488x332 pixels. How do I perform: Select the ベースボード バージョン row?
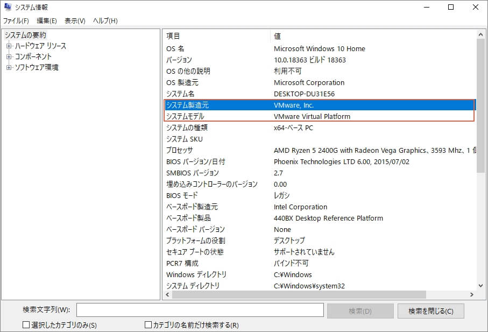[x=320, y=230]
